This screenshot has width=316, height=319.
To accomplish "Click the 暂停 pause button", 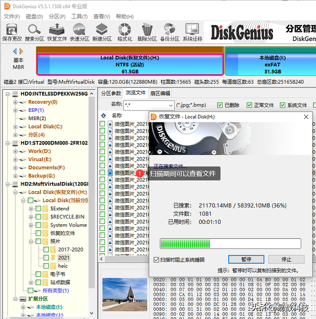I will point(246,259).
